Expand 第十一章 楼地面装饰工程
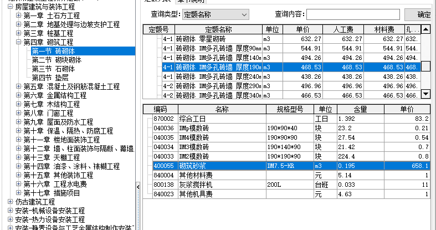 pyautogui.click(x=18, y=140)
